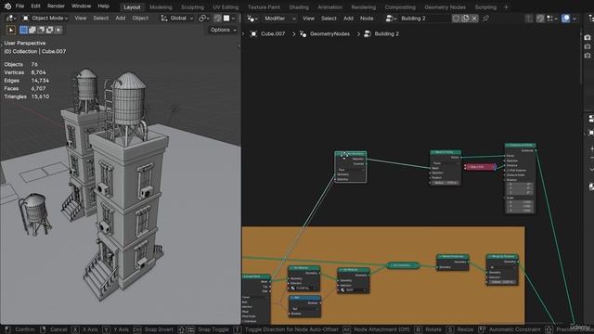The image size is (594, 334).
Task: Choose the Extend selection mode icon
Action: tap(32, 30)
